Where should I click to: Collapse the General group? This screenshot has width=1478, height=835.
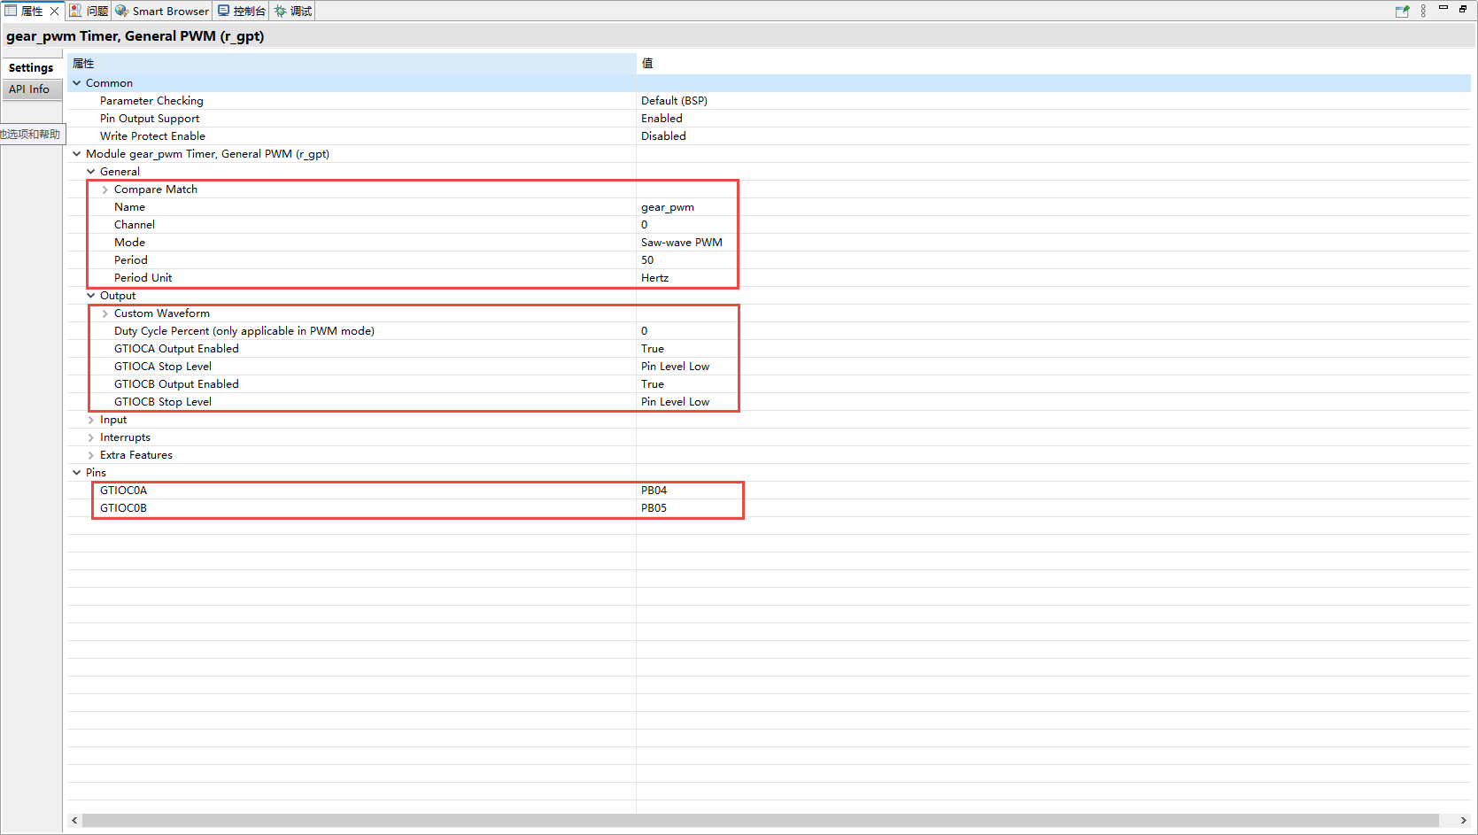pos(90,172)
